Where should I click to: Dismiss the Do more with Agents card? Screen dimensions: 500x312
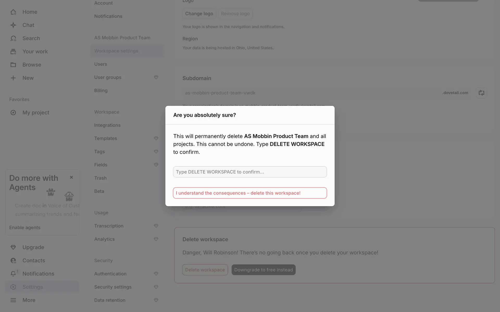[x=71, y=177]
